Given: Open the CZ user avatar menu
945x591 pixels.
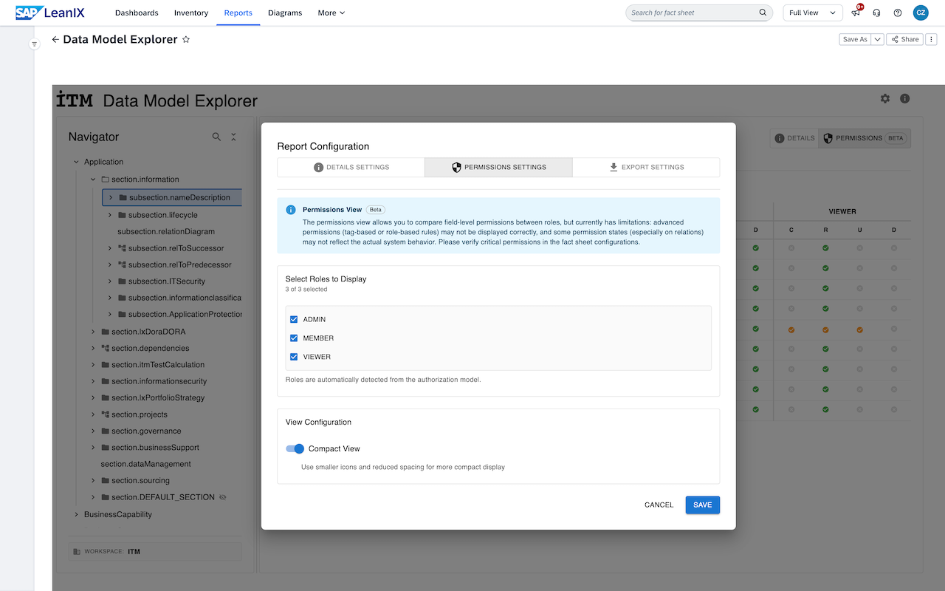Looking at the screenshot, I should click(921, 13).
